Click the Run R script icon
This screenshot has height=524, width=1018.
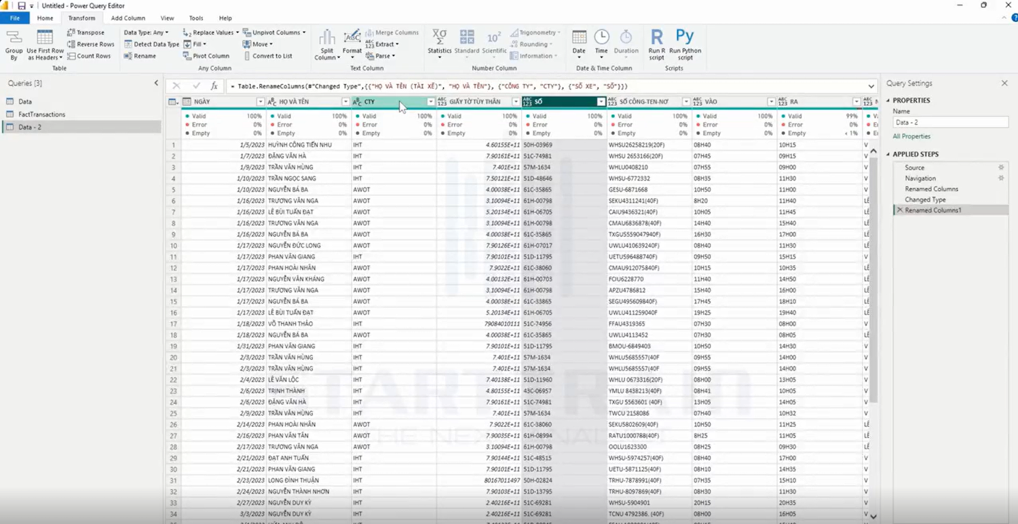[x=657, y=45]
